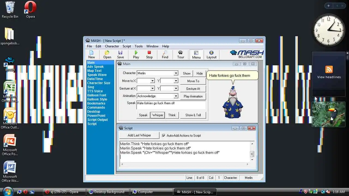
Task: Select PowerPoint in the sidebar list
Action: coord(96,116)
